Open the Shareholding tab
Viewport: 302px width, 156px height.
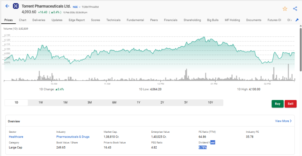coord(192,20)
